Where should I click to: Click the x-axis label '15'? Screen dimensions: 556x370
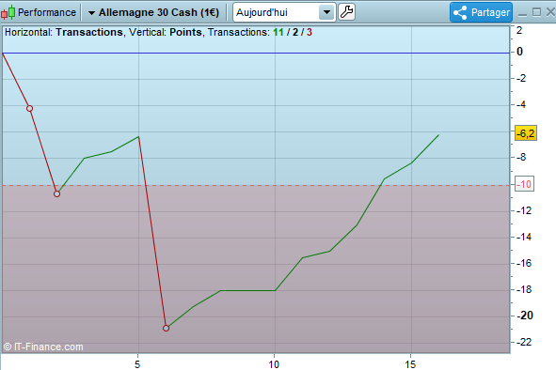coord(410,364)
